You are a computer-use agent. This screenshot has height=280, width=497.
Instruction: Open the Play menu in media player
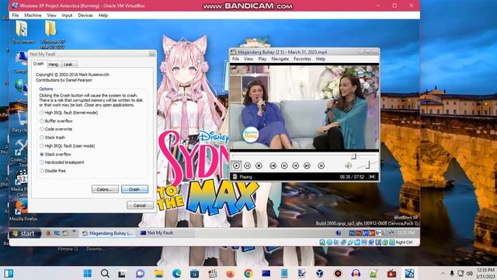click(x=262, y=59)
